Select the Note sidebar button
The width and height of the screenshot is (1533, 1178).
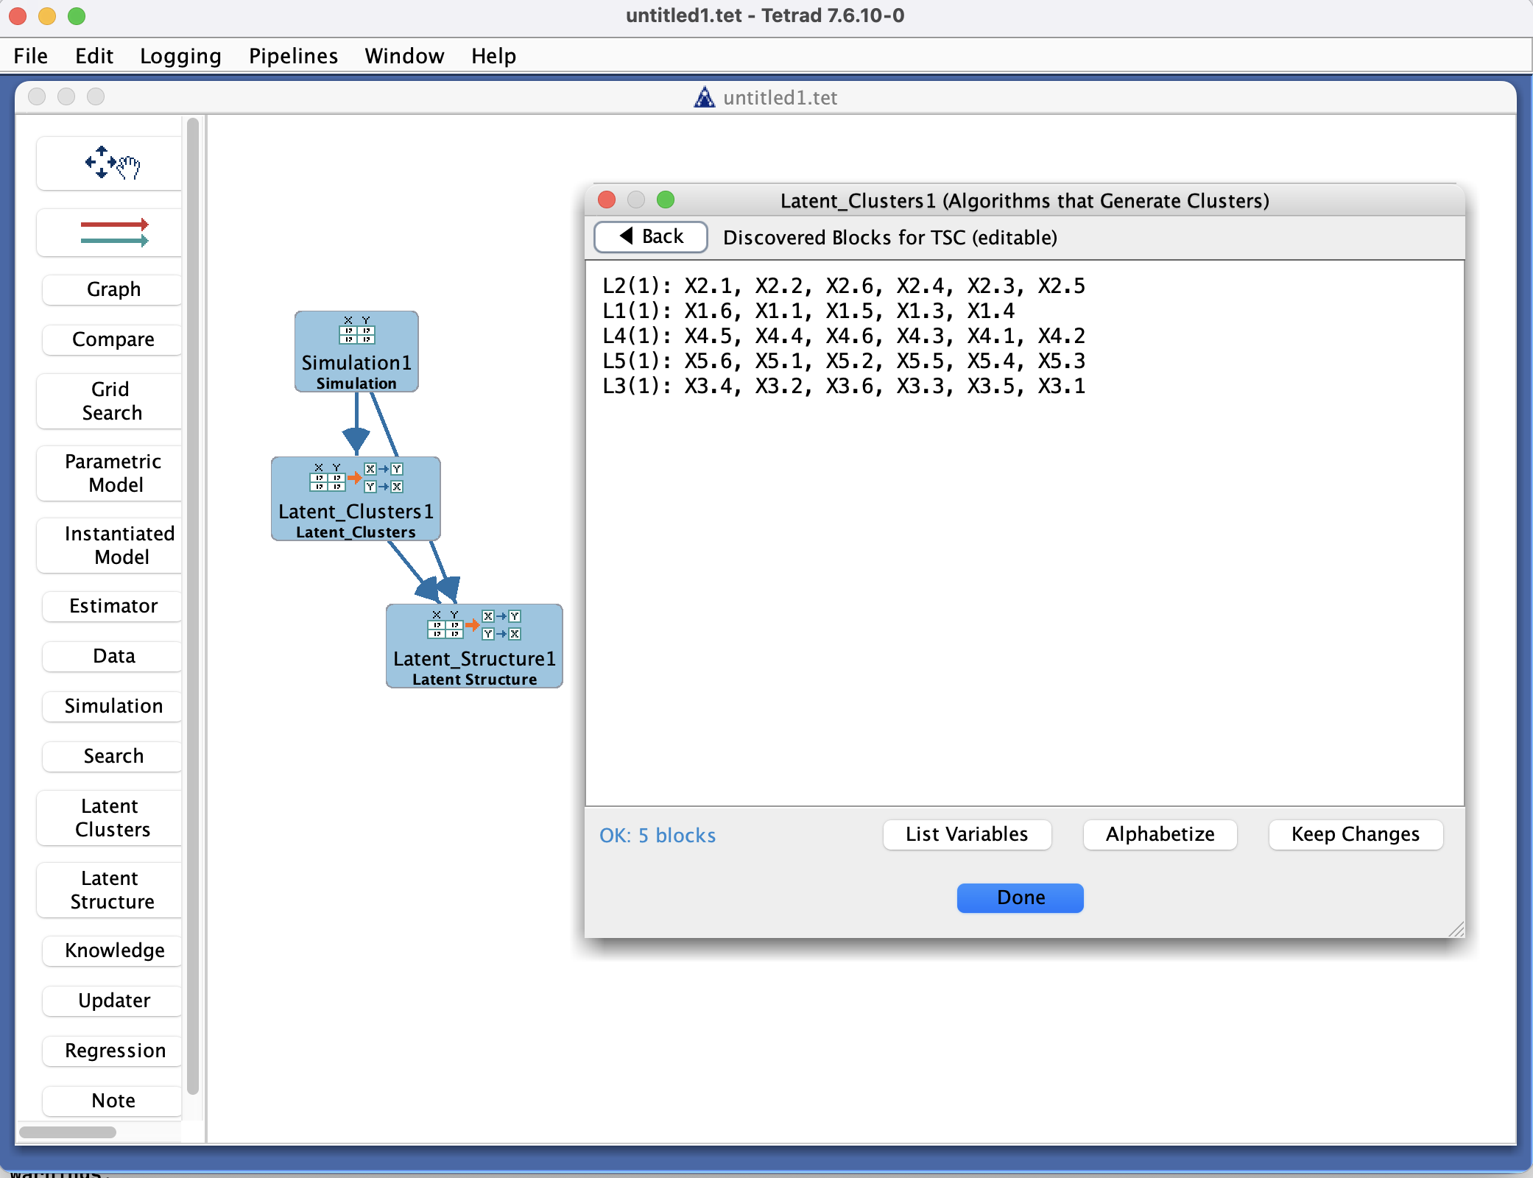112,1101
